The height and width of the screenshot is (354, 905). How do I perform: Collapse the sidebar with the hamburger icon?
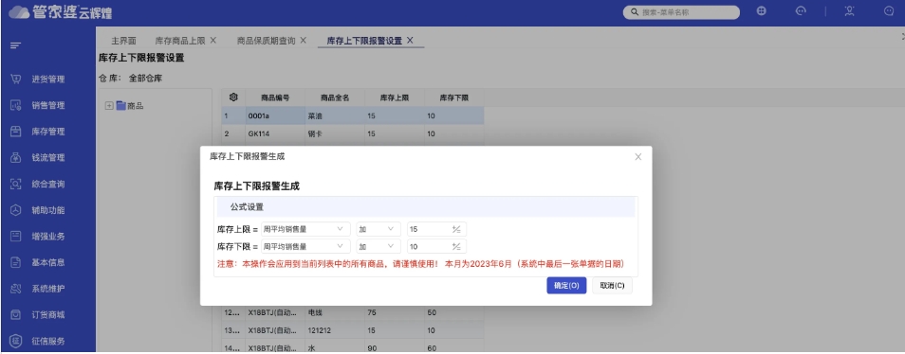tap(15, 45)
